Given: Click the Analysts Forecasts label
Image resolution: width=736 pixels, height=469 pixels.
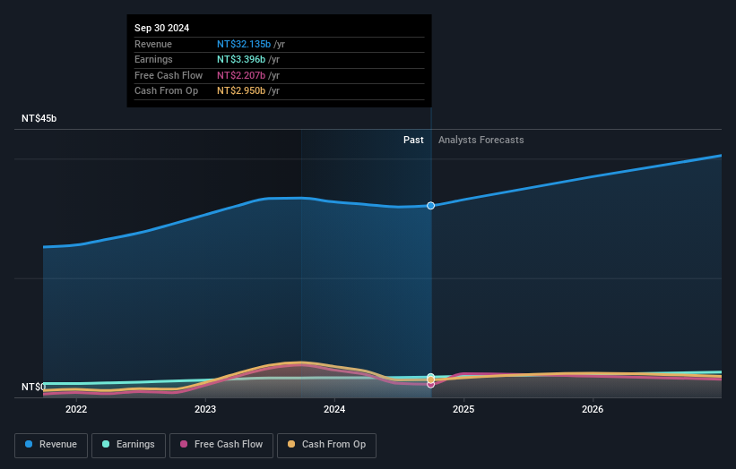Looking at the screenshot, I should click(x=481, y=140).
